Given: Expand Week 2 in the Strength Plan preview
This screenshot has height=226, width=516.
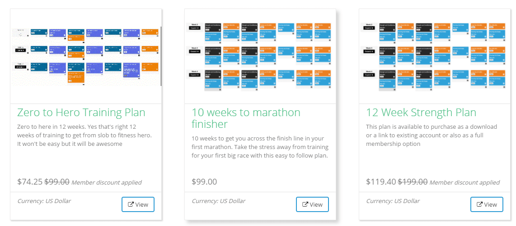Looking at the screenshot, I should [x=369, y=28].
